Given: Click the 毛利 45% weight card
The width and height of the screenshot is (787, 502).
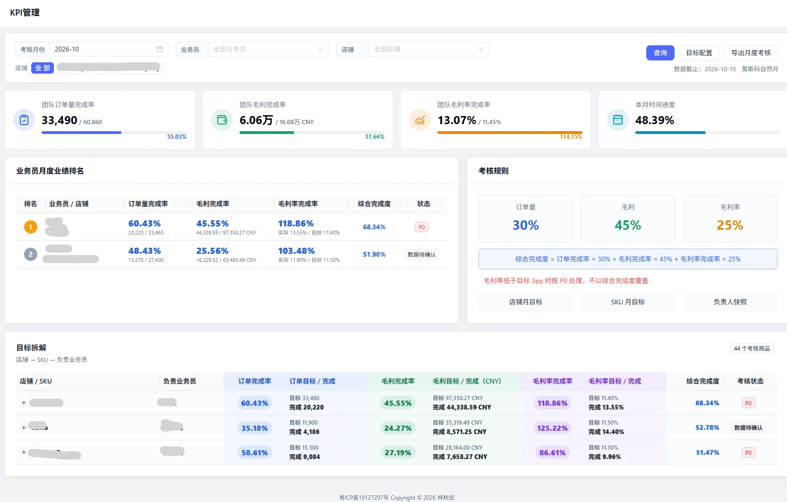Looking at the screenshot, I should pyautogui.click(x=628, y=218).
